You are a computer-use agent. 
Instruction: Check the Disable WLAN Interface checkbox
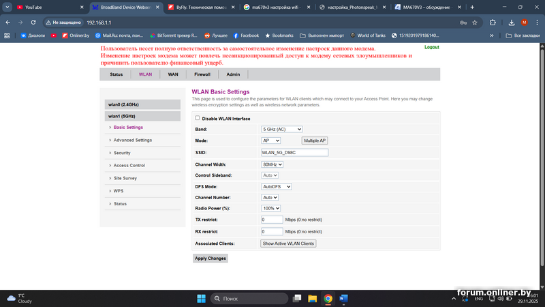coord(198,118)
